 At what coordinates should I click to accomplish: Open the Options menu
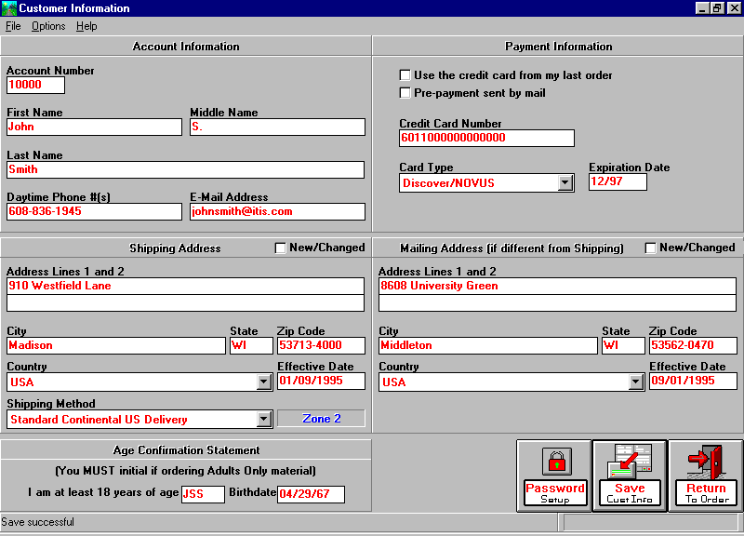48,26
